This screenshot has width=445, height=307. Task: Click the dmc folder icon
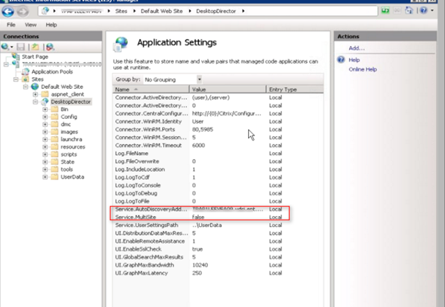point(54,124)
